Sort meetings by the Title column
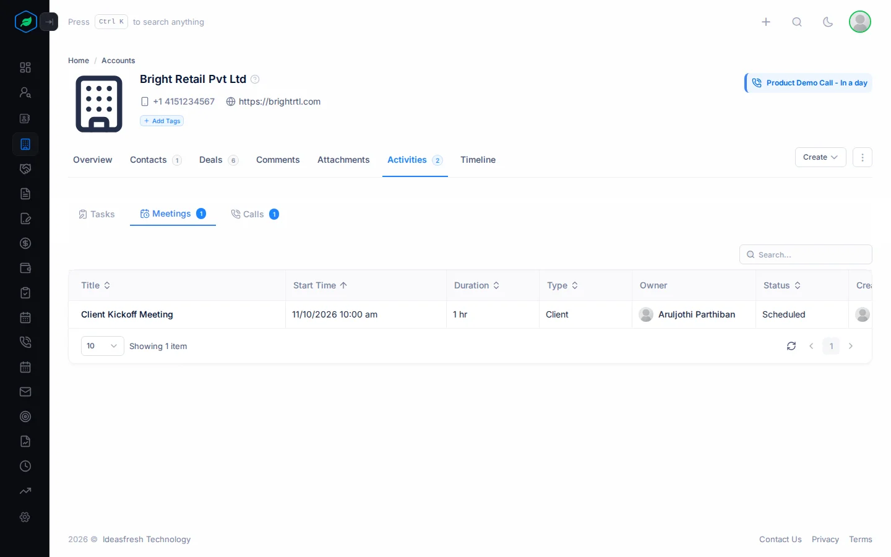 click(x=96, y=285)
